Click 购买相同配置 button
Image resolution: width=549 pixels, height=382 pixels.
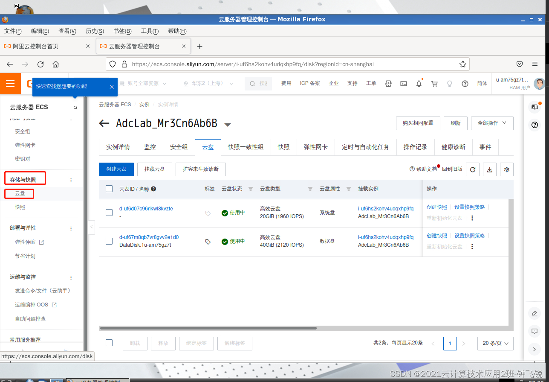point(418,123)
